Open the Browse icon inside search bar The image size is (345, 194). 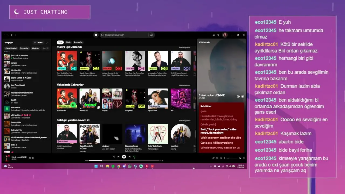coord(151,35)
